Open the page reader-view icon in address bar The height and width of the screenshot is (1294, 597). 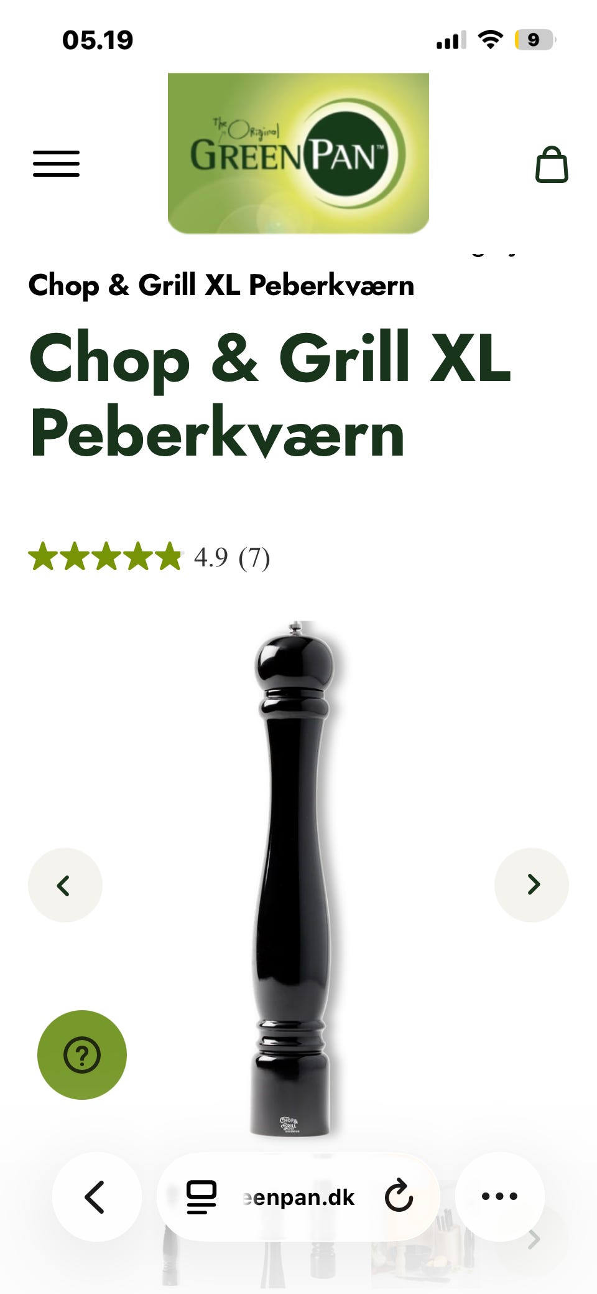201,1197
